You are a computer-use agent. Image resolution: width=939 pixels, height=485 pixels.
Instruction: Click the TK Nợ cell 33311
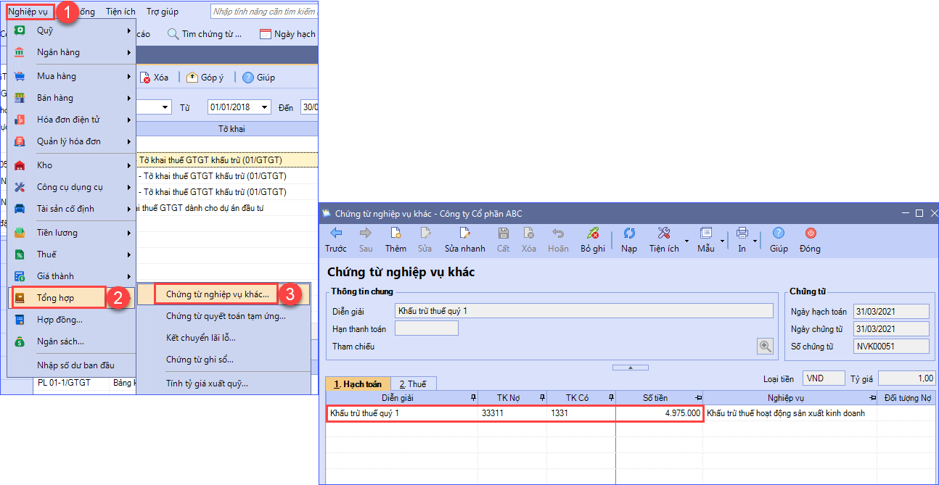click(512, 413)
